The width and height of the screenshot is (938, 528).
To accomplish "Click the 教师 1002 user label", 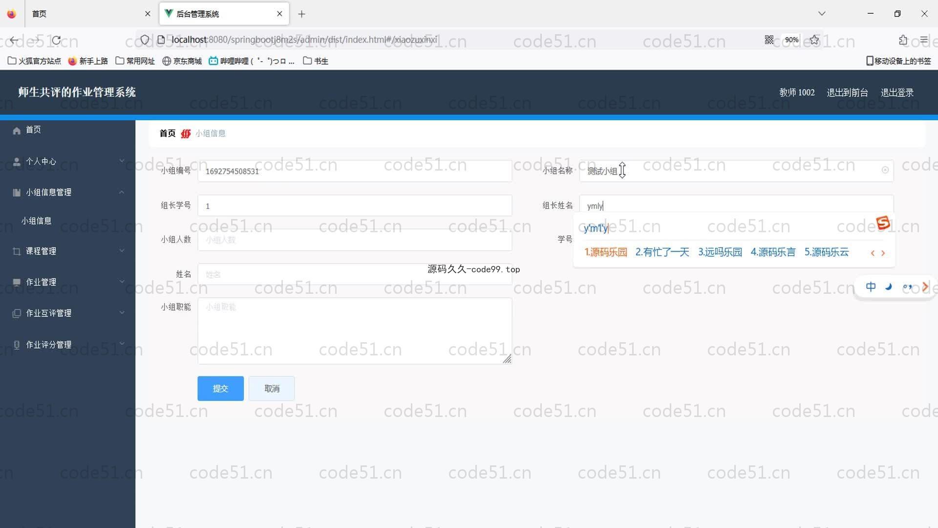I will [797, 92].
